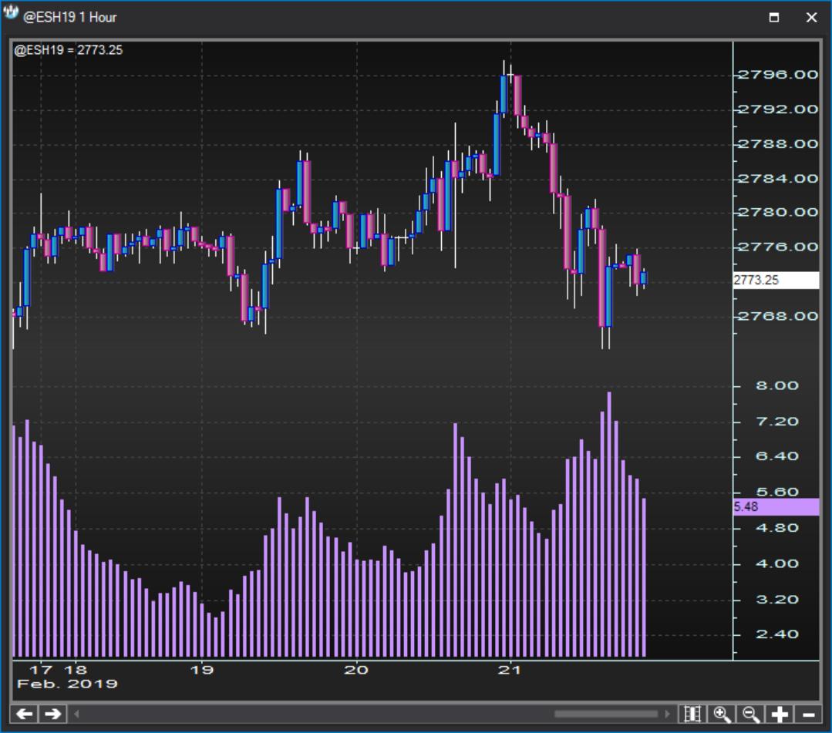Viewport: 832px width, 733px height.
Task: Click the 2788.00 price axis label
Action: (778, 144)
